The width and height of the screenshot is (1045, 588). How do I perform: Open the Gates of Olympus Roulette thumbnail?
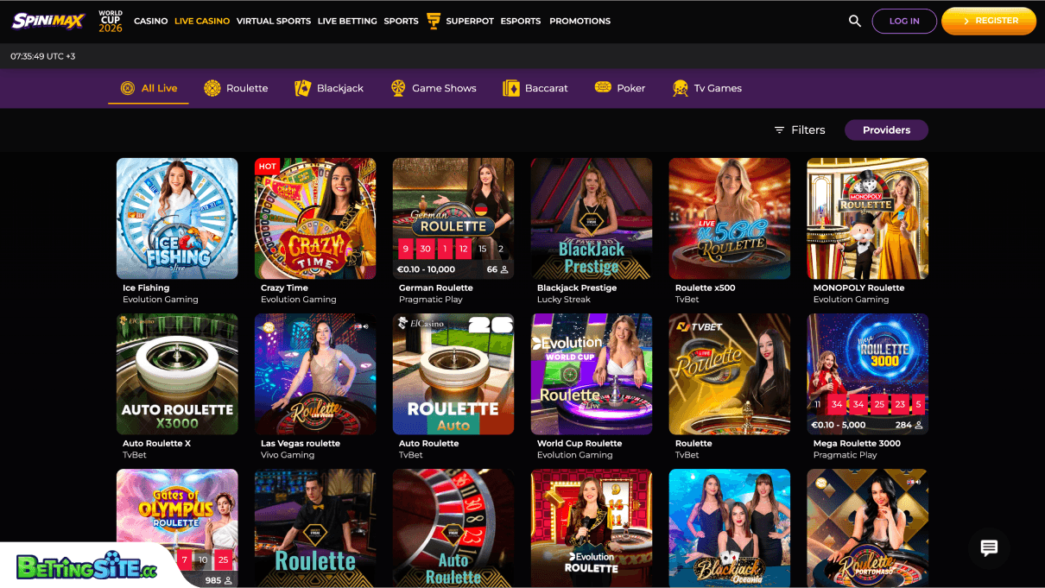click(177, 528)
